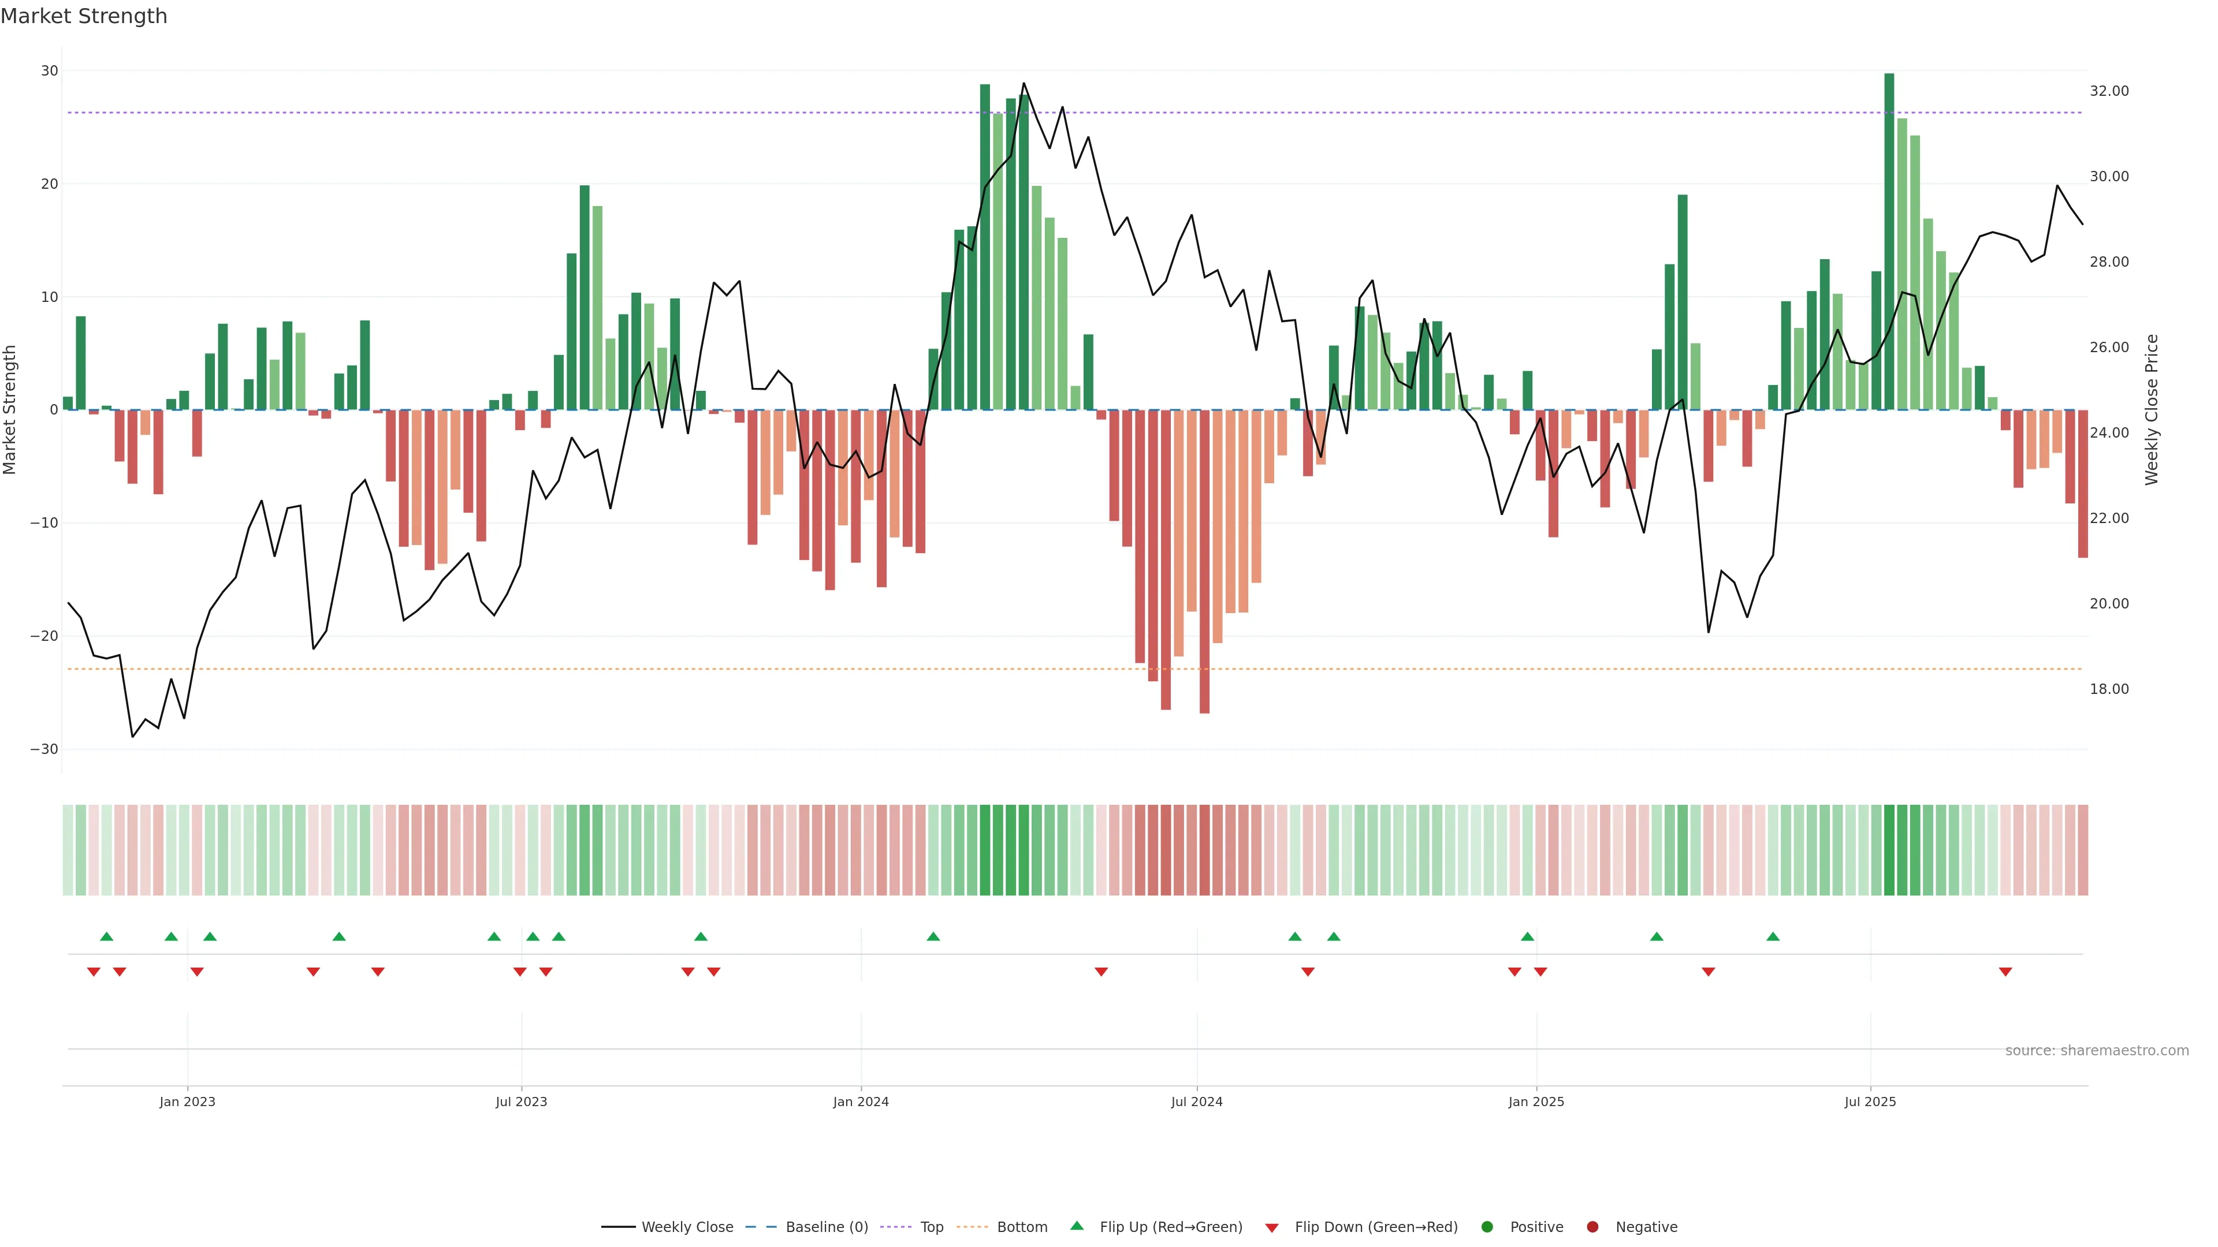Click the Market Strength chart title

click(84, 16)
